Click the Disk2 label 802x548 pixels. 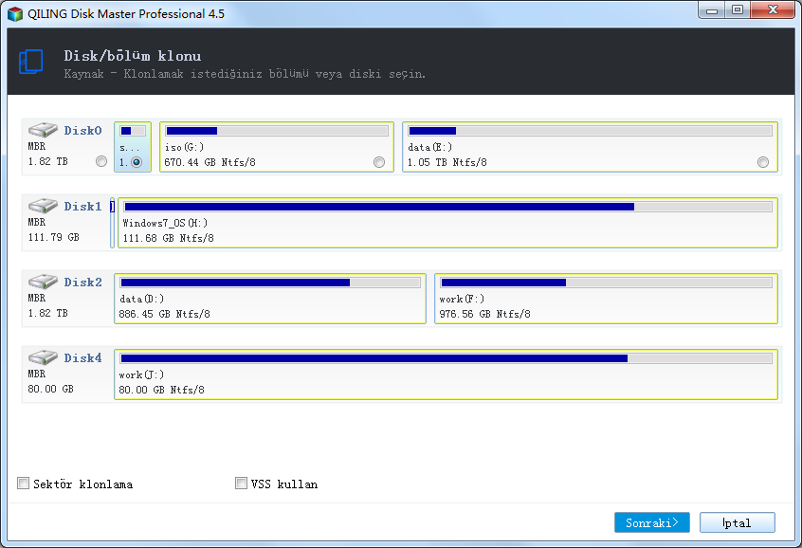(82, 282)
